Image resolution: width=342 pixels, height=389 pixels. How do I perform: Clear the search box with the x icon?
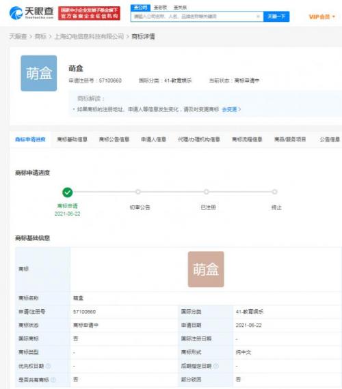[x=258, y=16]
